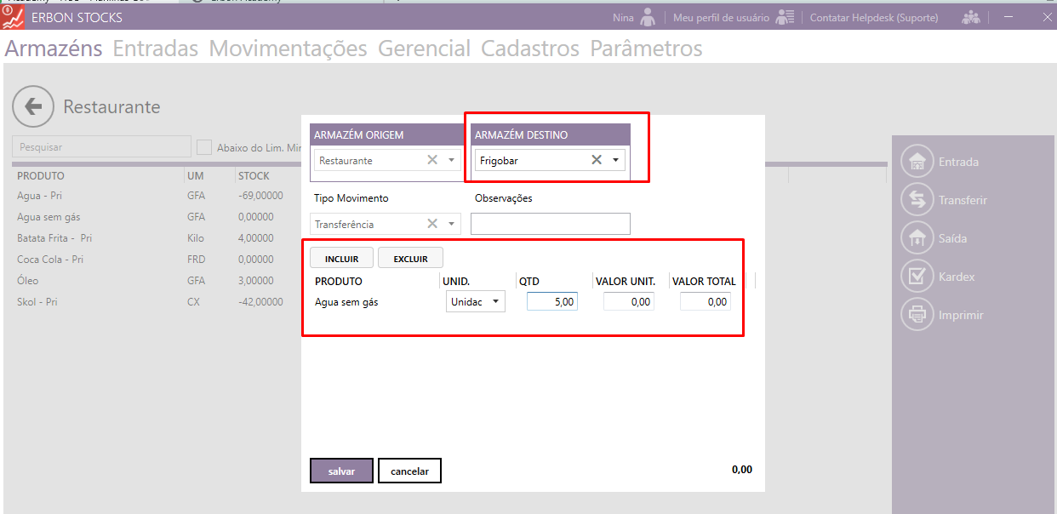Viewport: 1057px width, 514px height.
Task: Clear the Frigobar destination selection
Action: click(597, 160)
